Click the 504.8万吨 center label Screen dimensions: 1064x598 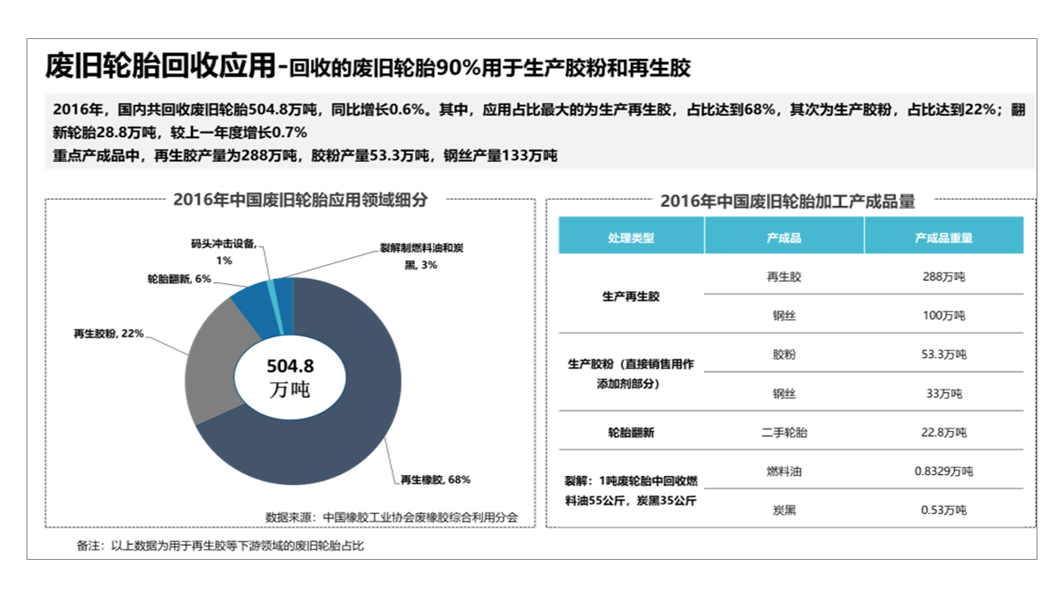pyautogui.click(x=289, y=378)
